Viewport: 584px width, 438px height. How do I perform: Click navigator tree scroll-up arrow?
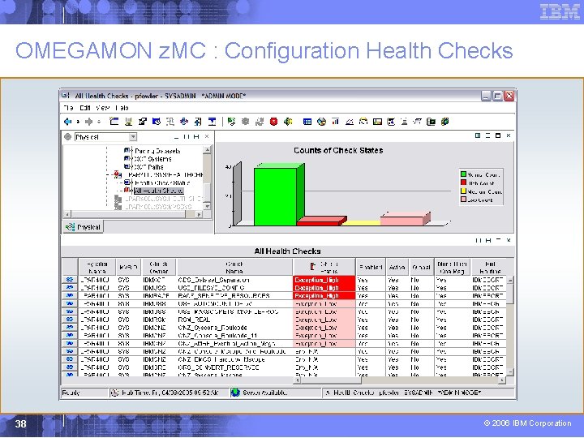(x=208, y=150)
